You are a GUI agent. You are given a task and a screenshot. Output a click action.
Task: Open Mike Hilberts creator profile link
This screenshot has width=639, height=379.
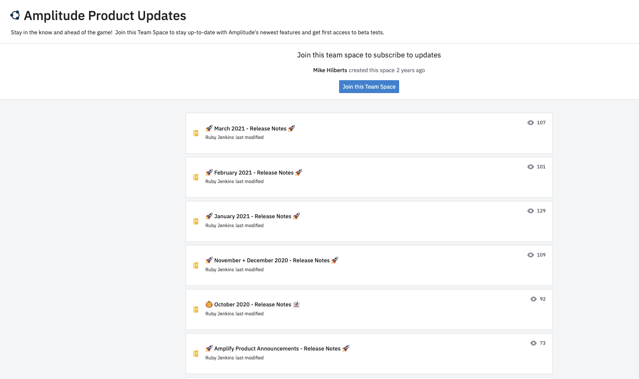(330, 70)
